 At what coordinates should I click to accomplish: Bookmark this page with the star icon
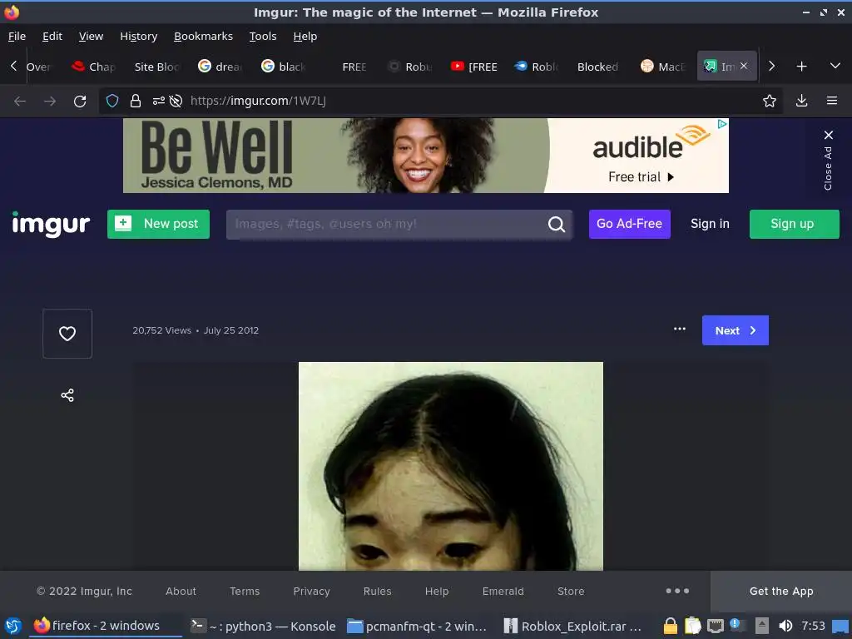click(770, 101)
